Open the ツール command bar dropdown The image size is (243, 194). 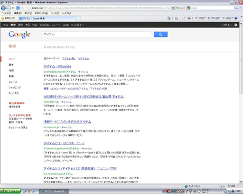click(x=227, y=18)
